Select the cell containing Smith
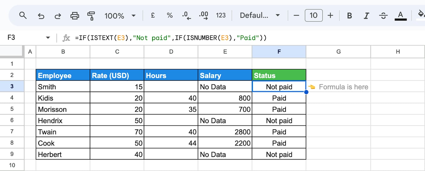 (x=63, y=86)
